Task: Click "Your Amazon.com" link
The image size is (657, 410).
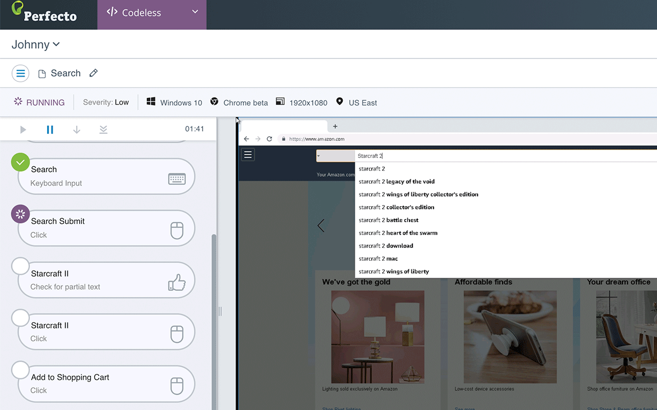Action: (335, 175)
